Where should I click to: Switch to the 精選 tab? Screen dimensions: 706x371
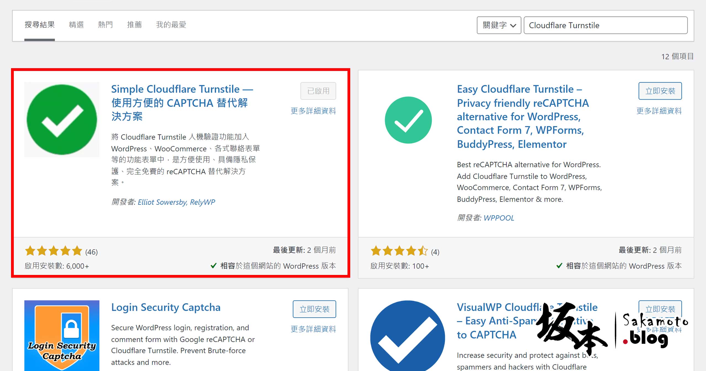76,25
